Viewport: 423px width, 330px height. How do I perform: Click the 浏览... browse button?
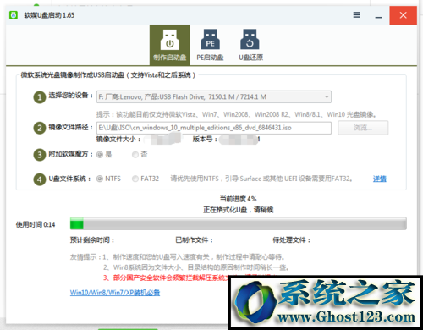[363, 128]
